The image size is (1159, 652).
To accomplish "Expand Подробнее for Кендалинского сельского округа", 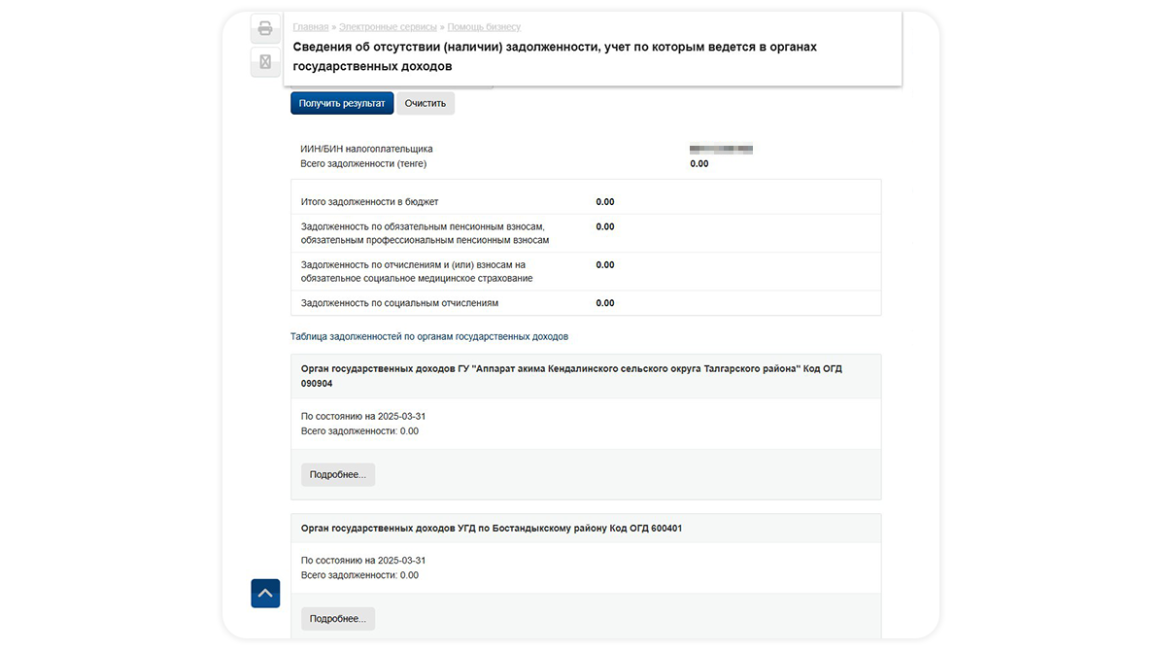I will [x=338, y=474].
